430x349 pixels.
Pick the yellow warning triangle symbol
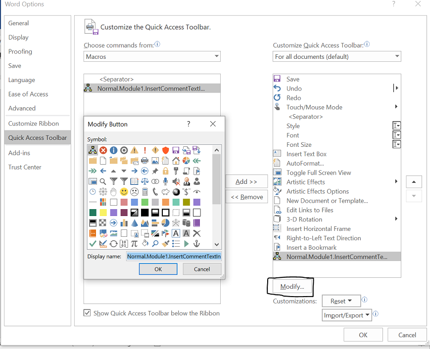point(135,150)
